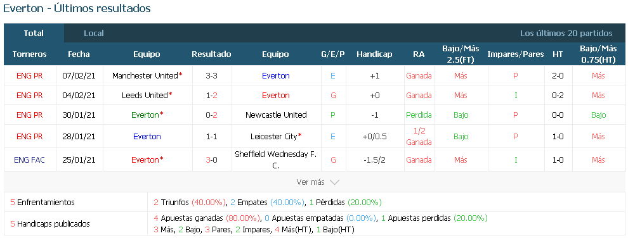
Task: Open Sheffield Wednesday F.C. team link
Action: tap(276, 160)
